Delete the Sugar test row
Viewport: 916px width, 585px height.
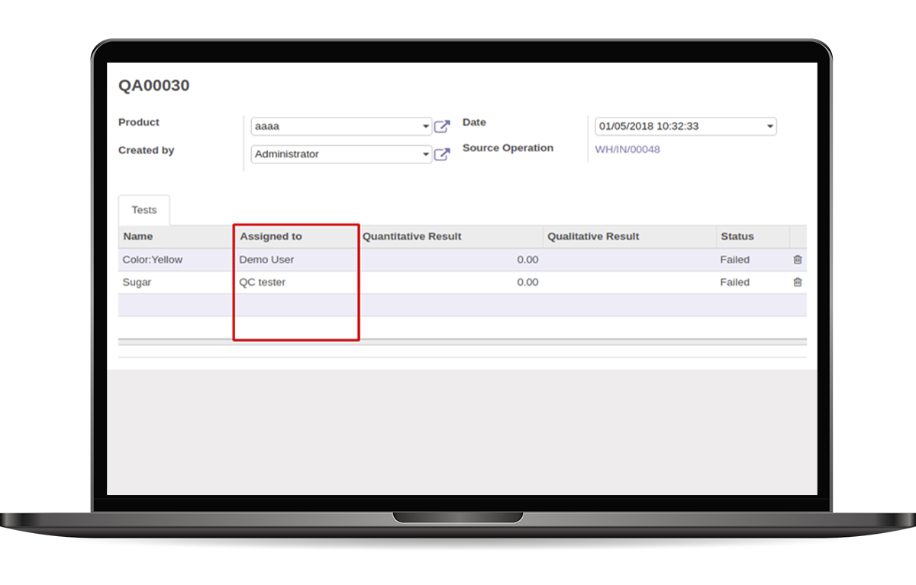[798, 282]
